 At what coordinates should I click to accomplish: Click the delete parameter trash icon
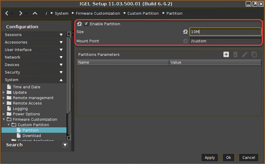pos(235,54)
